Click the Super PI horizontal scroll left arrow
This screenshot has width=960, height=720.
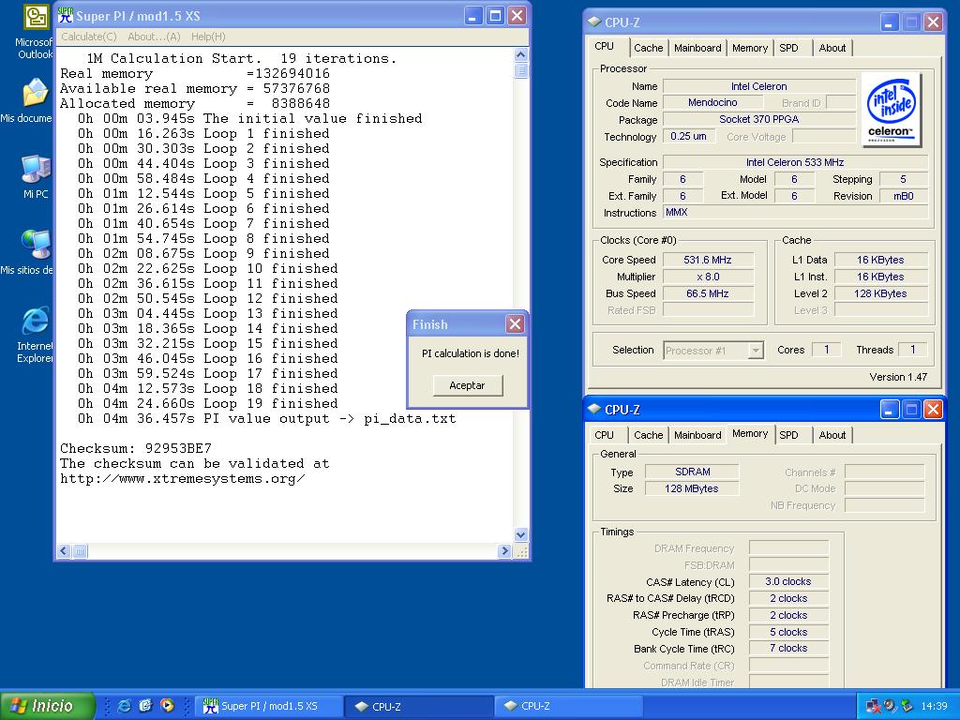pyautogui.click(x=64, y=551)
